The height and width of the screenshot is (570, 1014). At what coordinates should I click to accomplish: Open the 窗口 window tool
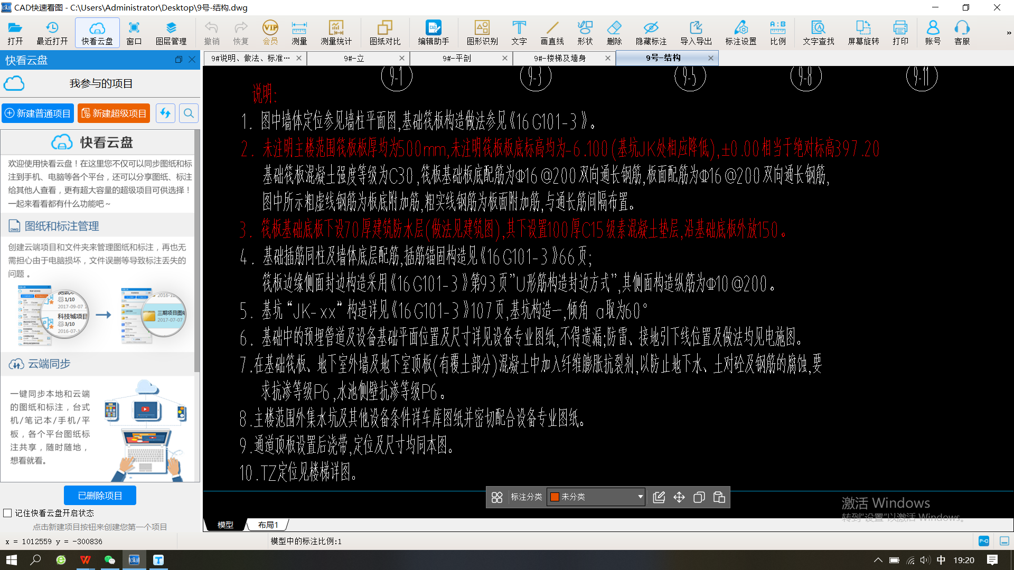(x=134, y=33)
